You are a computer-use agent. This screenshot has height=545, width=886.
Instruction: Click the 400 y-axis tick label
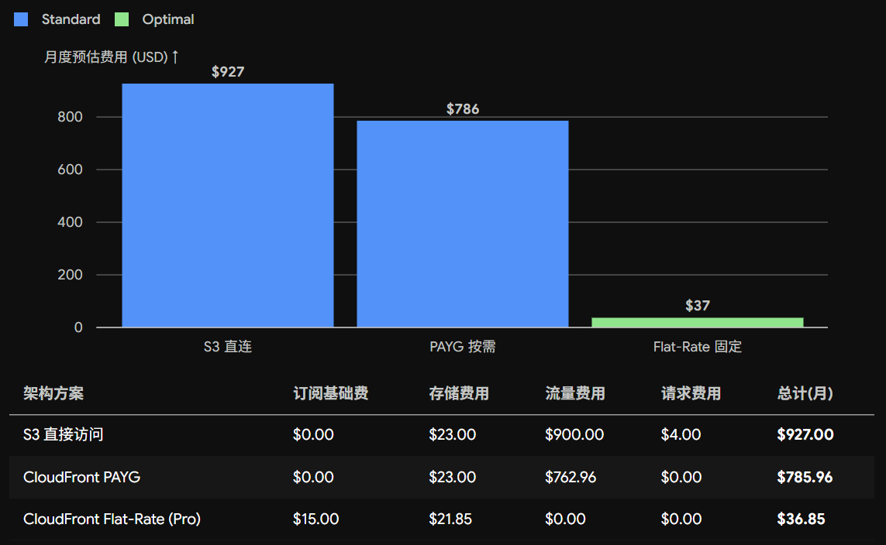(x=70, y=222)
